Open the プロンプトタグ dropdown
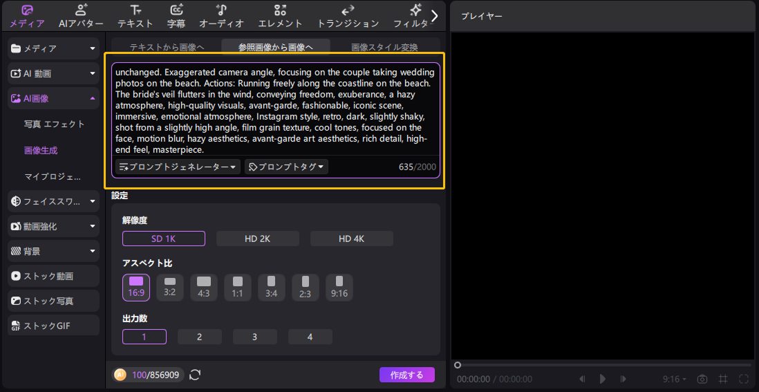This screenshot has width=759, height=392. pyautogui.click(x=286, y=167)
